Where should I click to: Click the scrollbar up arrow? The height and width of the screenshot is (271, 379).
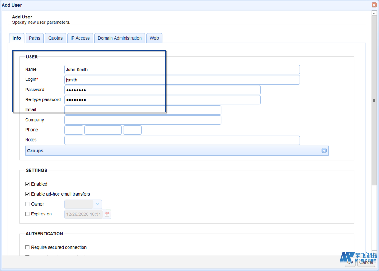(374, 13)
